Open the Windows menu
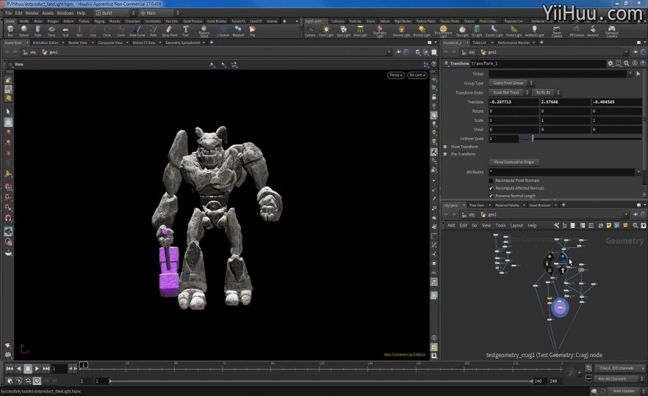 tap(65, 12)
